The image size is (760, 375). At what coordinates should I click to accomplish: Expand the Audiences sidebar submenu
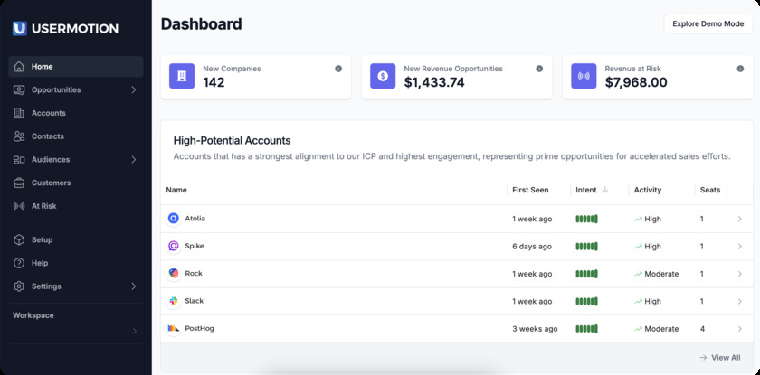(x=134, y=160)
